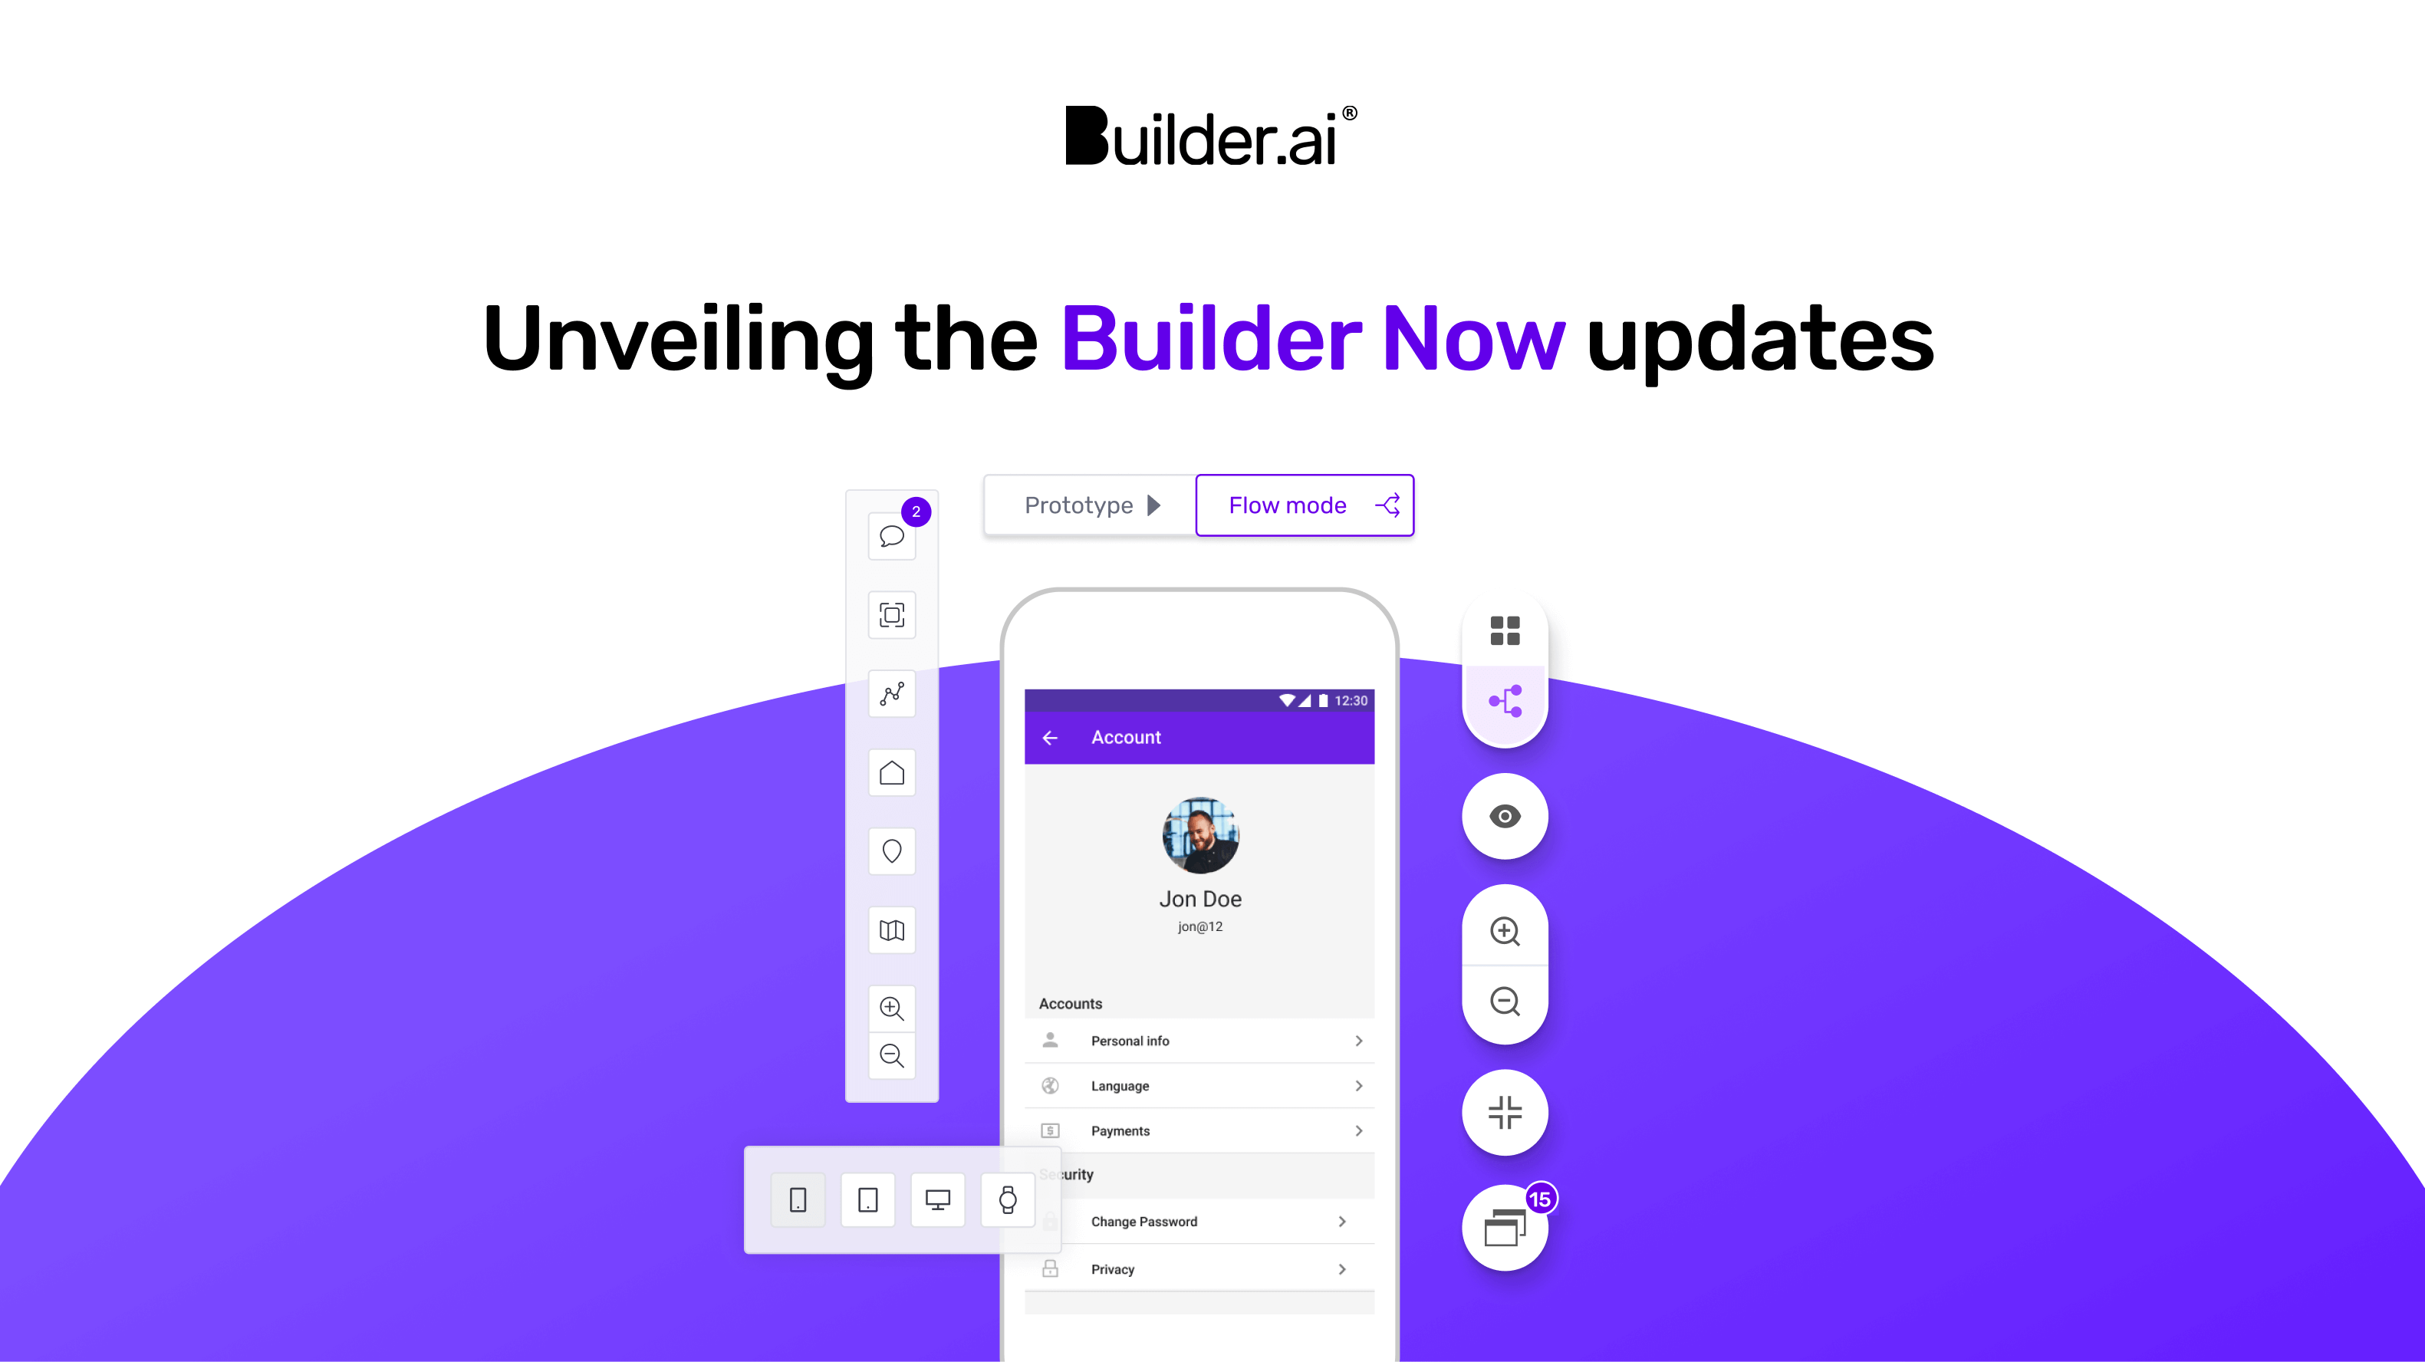Image resolution: width=2425 pixels, height=1362 pixels.
Task: Select the location pin tool
Action: tap(893, 850)
